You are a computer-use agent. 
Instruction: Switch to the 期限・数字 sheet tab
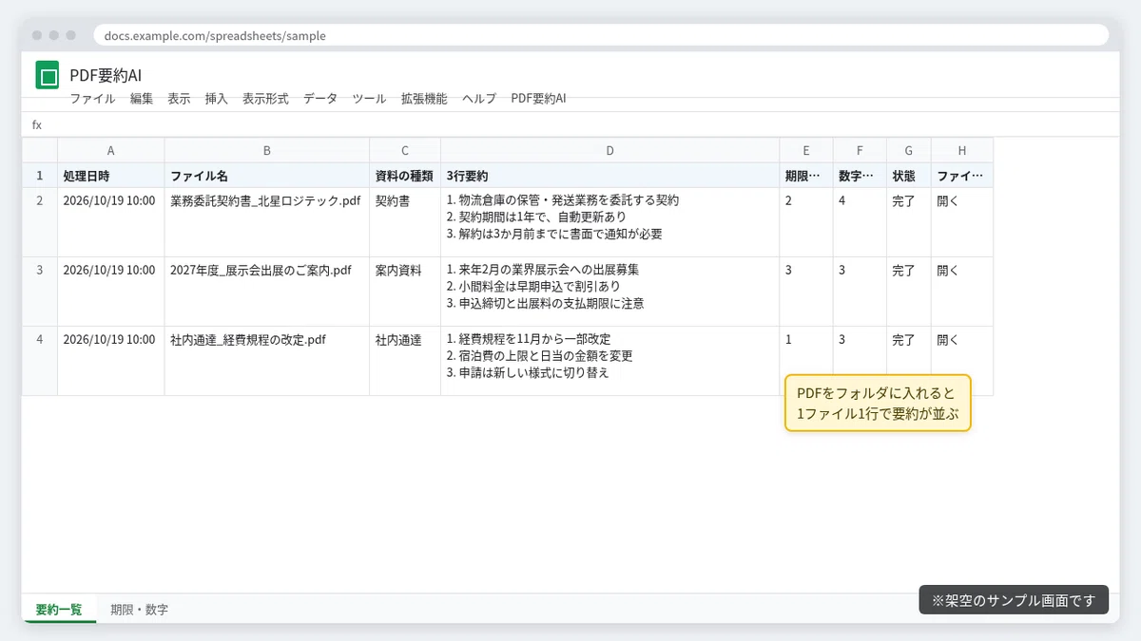coord(139,610)
